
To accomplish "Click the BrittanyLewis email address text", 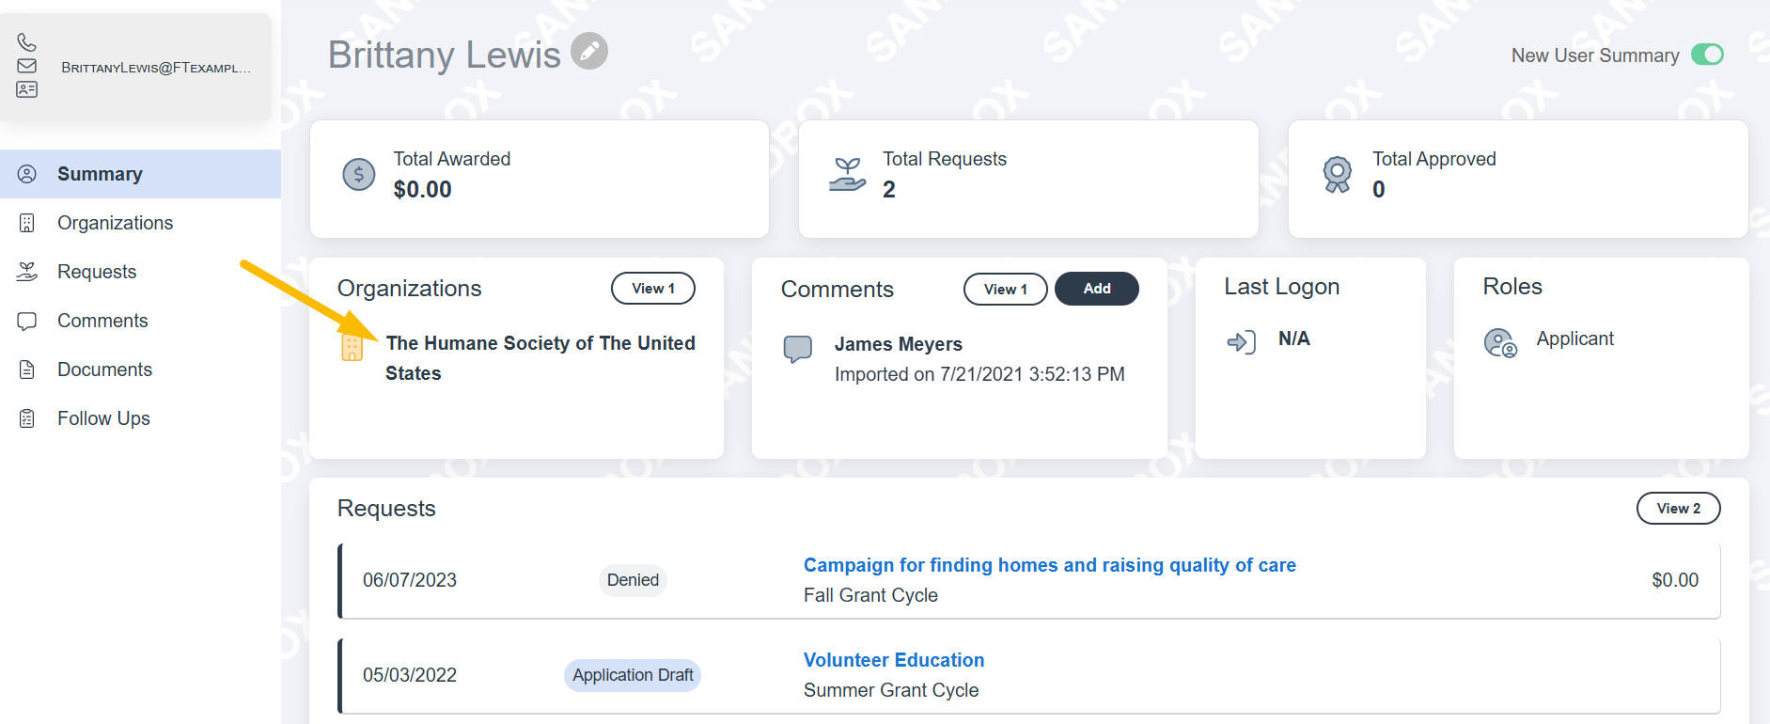I will (156, 68).
